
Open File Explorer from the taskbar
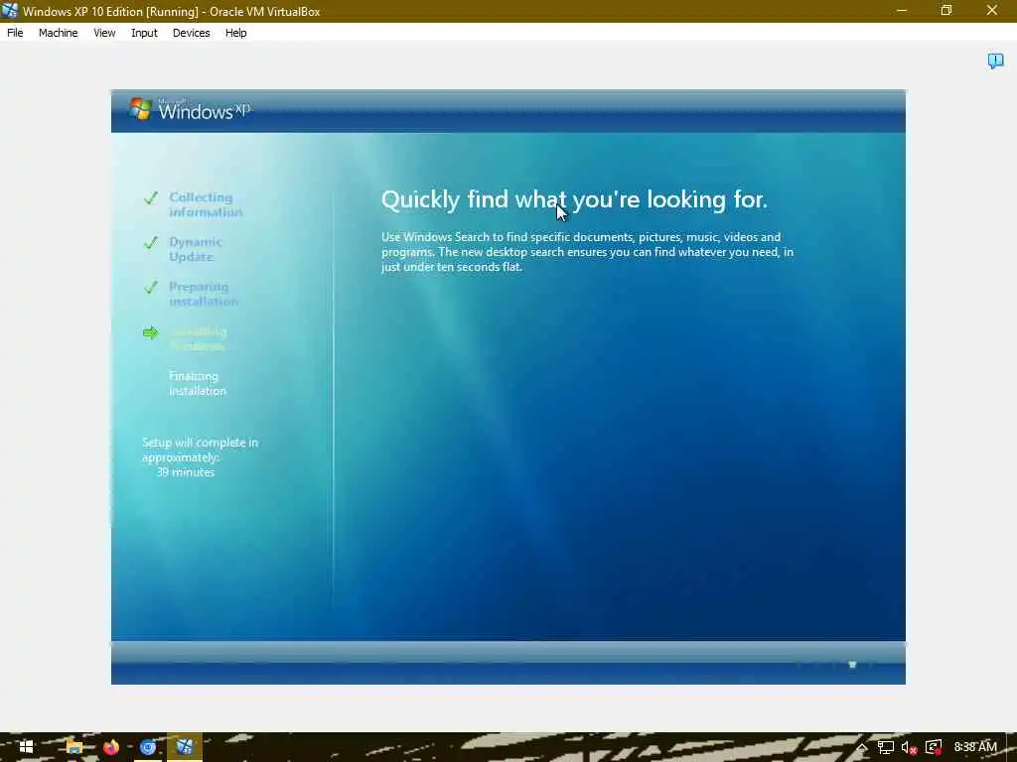coord(73,747)
